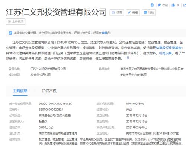Click the star 收藏 favorite button

[x=163, y=5]
